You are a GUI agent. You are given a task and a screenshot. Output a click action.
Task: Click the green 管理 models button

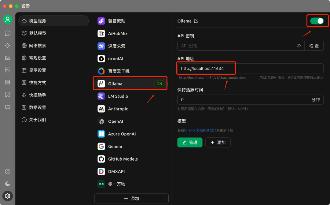pos(190,142)
